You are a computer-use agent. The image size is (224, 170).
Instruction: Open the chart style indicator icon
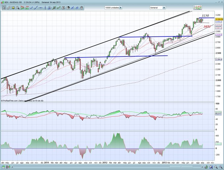(198, 7)
